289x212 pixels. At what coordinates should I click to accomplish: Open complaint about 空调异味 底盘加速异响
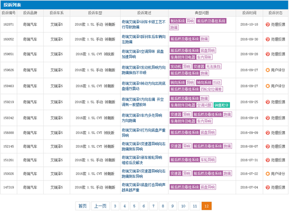click(143, 54)
